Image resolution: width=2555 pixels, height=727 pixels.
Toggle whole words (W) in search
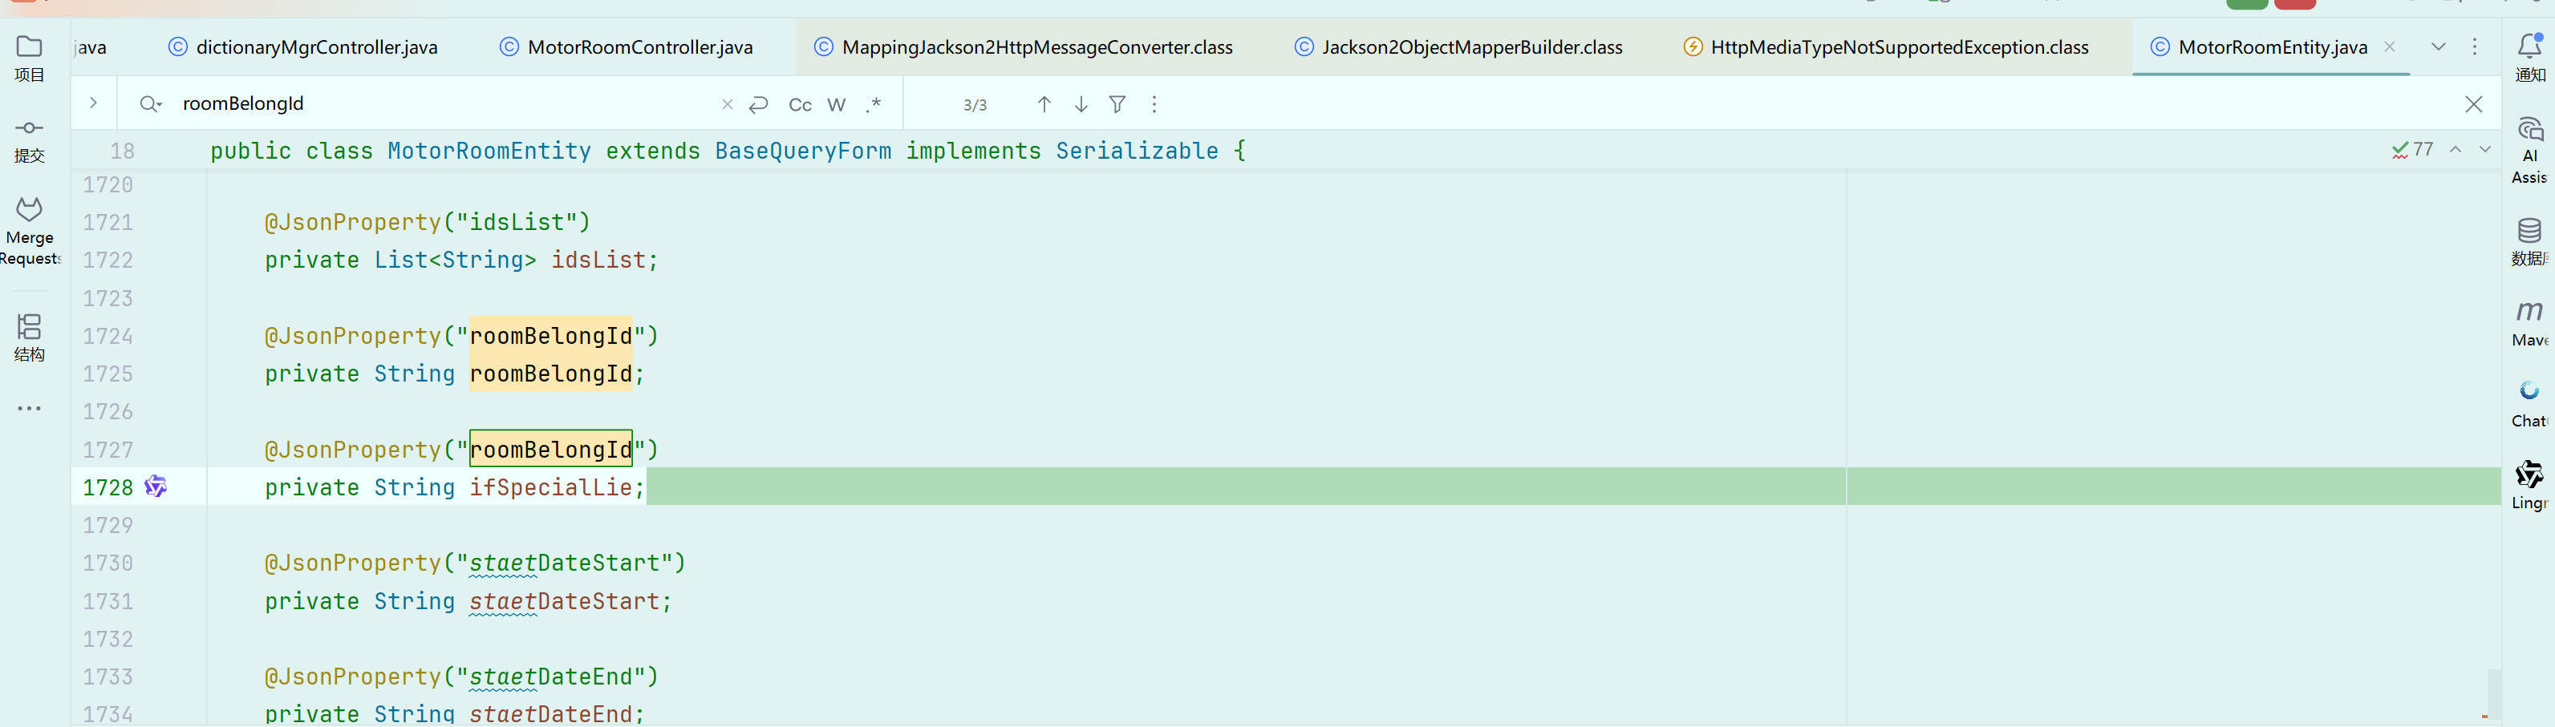tap(837, 105)
